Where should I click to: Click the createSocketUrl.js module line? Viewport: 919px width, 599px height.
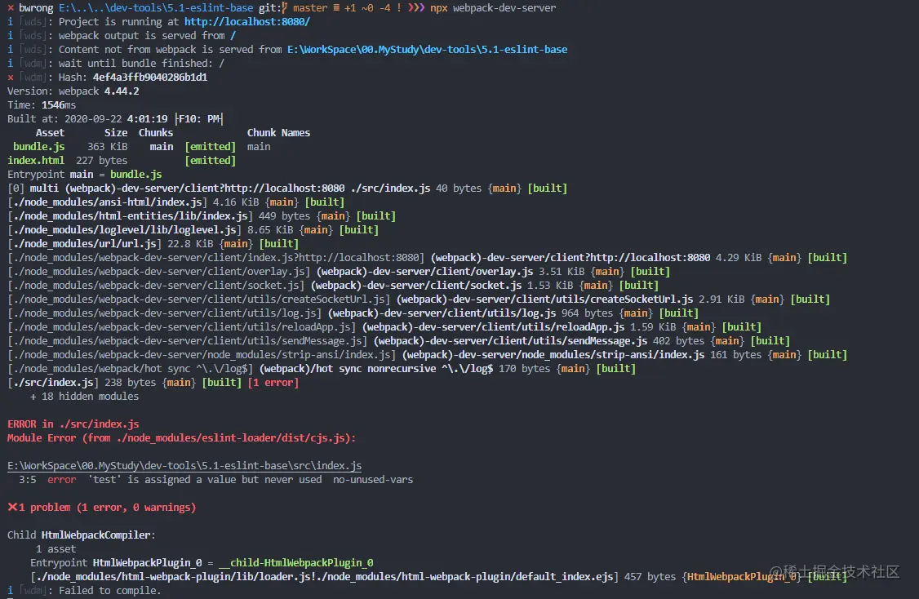pos(419,299)
